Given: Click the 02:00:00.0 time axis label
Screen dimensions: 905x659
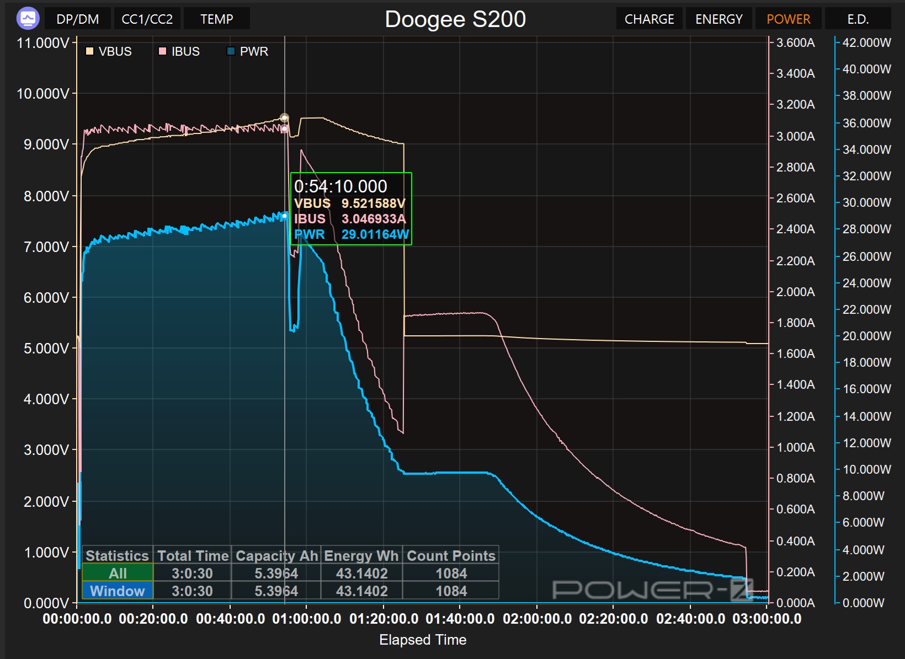Looking at the screenshot, I should tap(537, 619).
